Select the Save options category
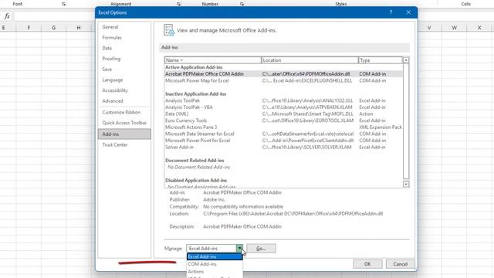Viewport: 494px width, 278px height. click(124, 69)
